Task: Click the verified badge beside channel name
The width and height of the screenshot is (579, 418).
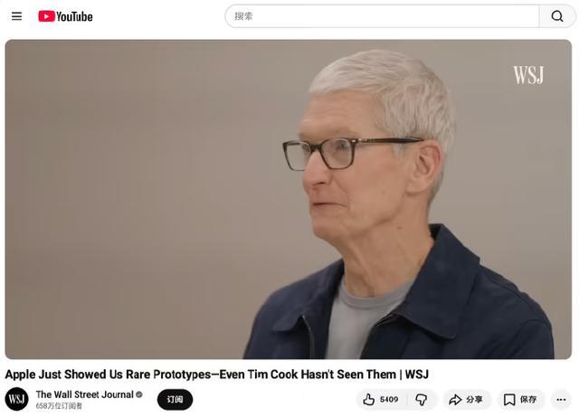Action: pos(139,394)
